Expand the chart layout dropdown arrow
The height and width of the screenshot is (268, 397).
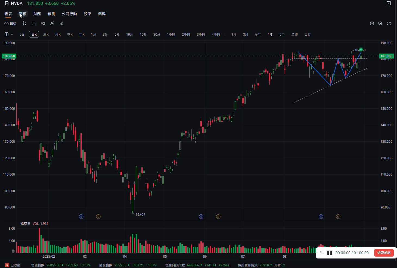click(x=12, y=35)
